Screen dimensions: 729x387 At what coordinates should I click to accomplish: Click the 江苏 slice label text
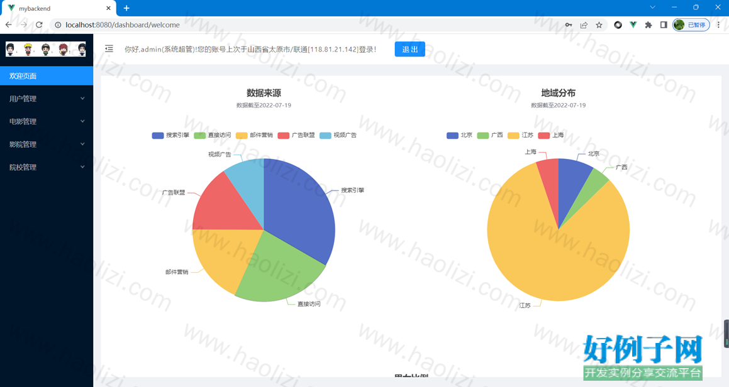[525, 305]
